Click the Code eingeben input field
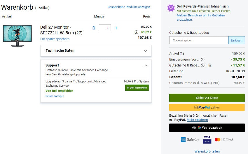Image resolution: width=248 pixels, height=154 pixels. (x=198, y=40)
